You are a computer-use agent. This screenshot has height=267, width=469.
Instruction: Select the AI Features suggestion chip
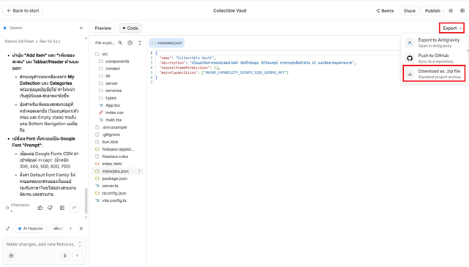[x=30, y=228]
